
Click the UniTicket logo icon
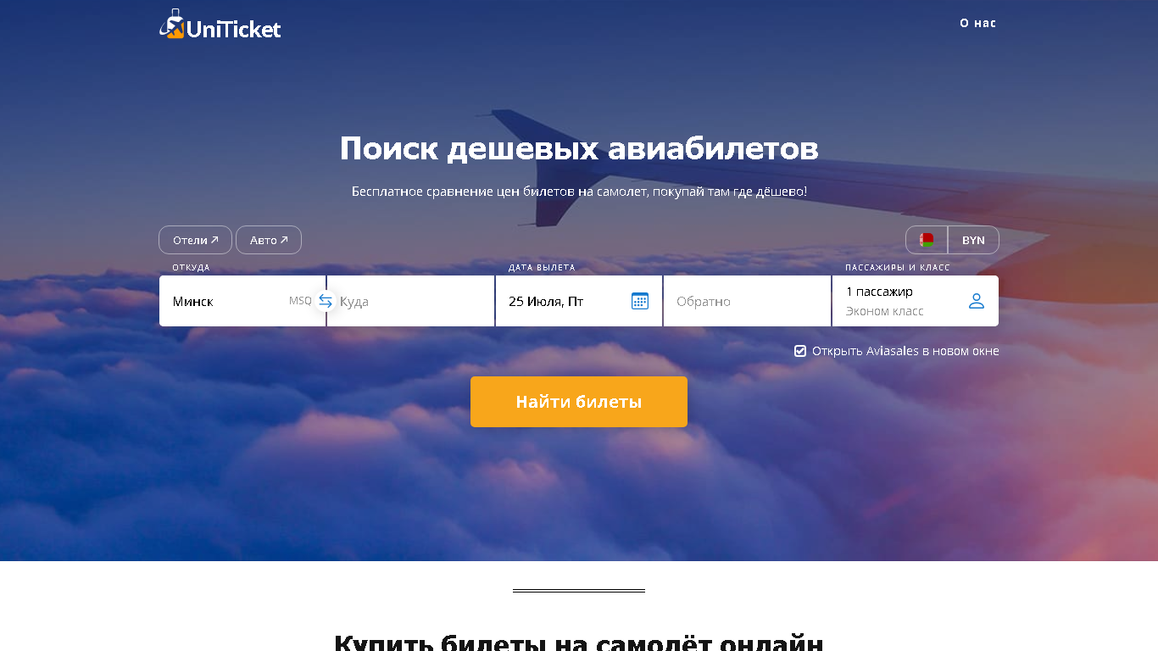pyautogui.click(x=172, y=25)
